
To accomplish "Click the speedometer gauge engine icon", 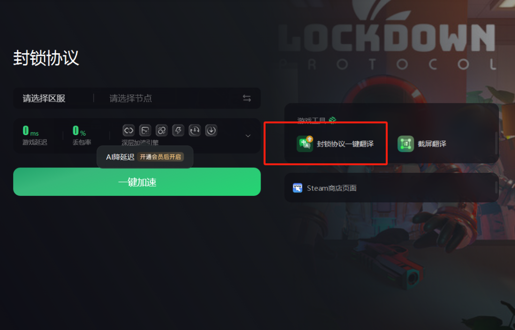I will pyautogui.click(x=195, y=131).
